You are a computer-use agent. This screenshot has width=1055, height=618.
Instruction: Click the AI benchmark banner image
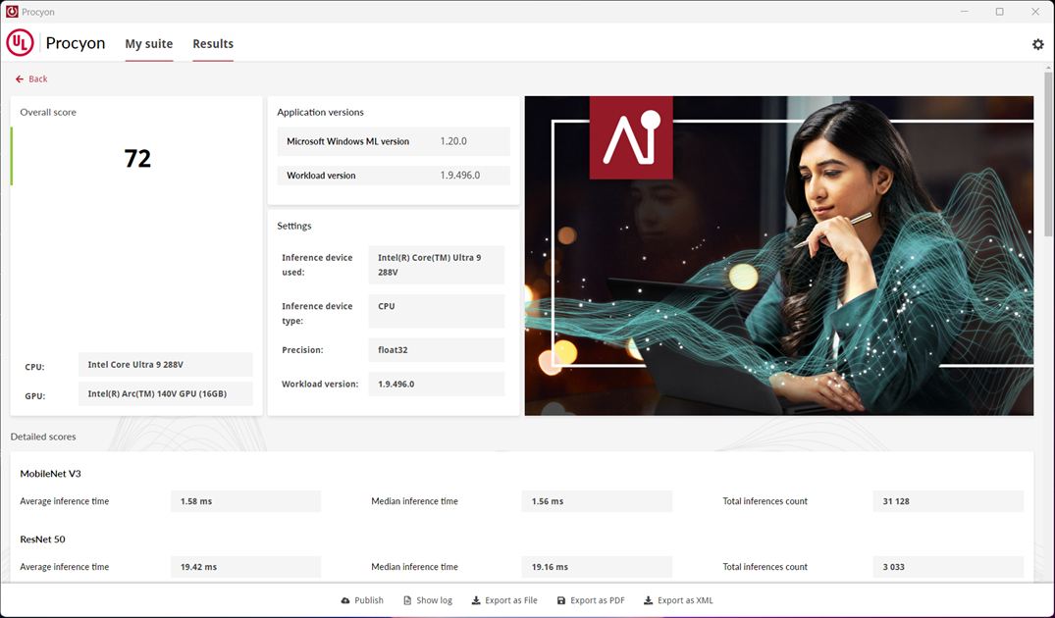tap(779, 256)
